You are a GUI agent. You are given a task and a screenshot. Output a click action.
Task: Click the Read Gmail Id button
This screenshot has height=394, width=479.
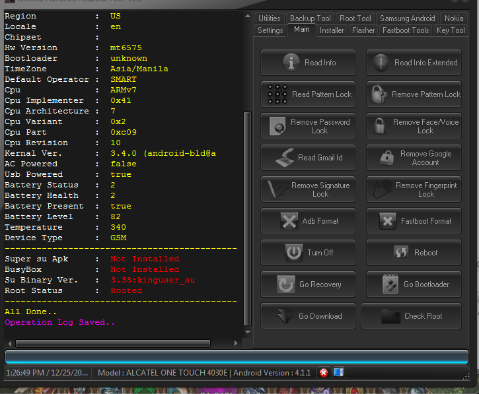pyautogui.click(x=308, y=158)
